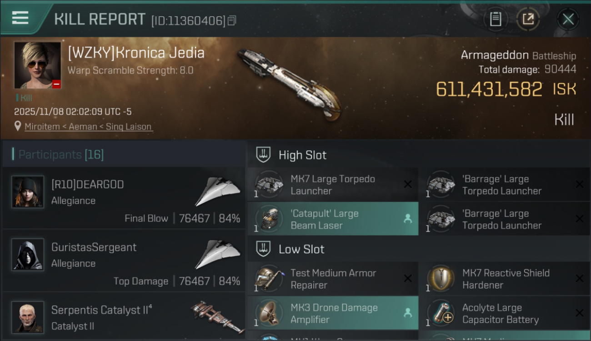
Task: Select the MK7 Large Torpedo Launcher item
Action: click(333, 185)
